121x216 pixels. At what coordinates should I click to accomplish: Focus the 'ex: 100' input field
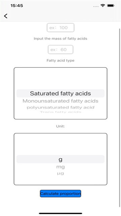61,28
